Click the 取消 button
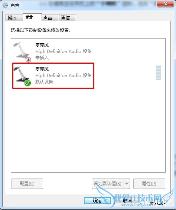This screenshot has width=176, height=210. [127, 200]
